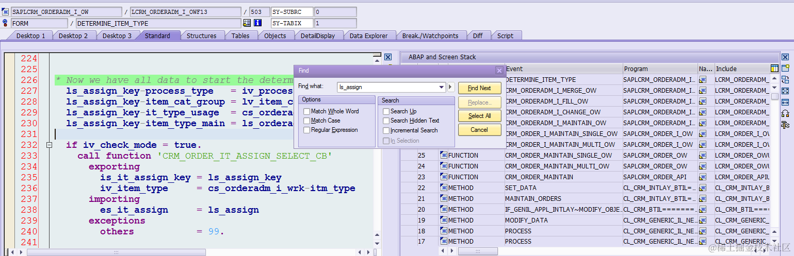The height and width of the screenshot is (256, 794).
Task: Click the new tool icon in right toolbar
Action: [x=785, y=69]
